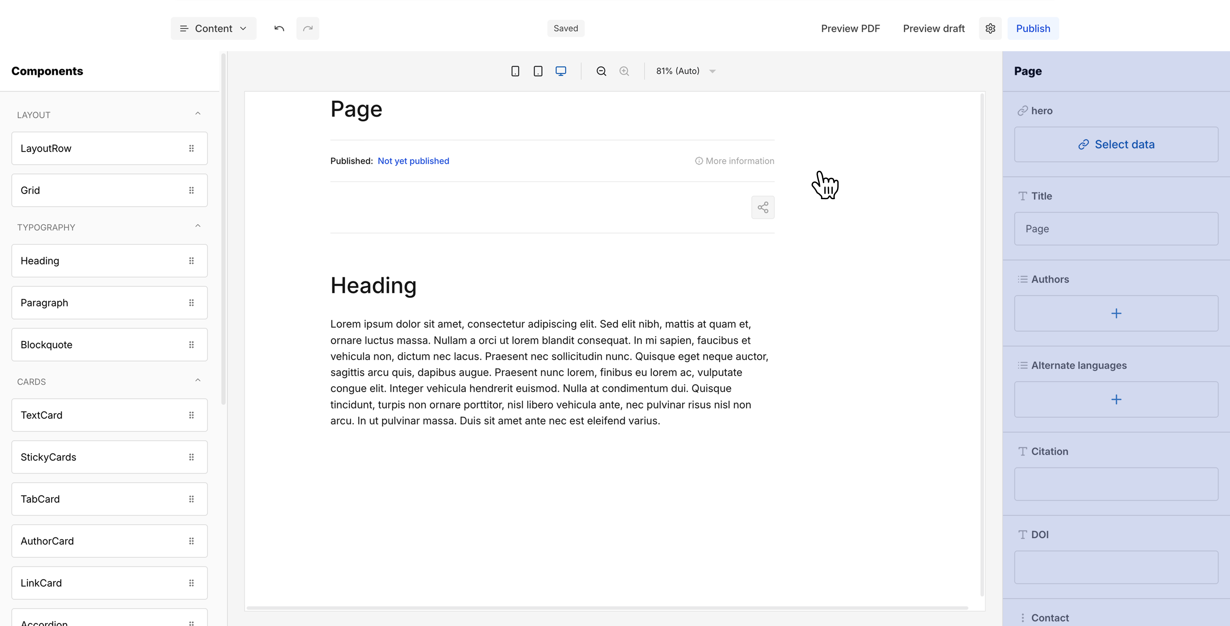Collapse the CARDS section
Image resolution: width=1230 pixels, height=626 pixels.
(198, 380)
